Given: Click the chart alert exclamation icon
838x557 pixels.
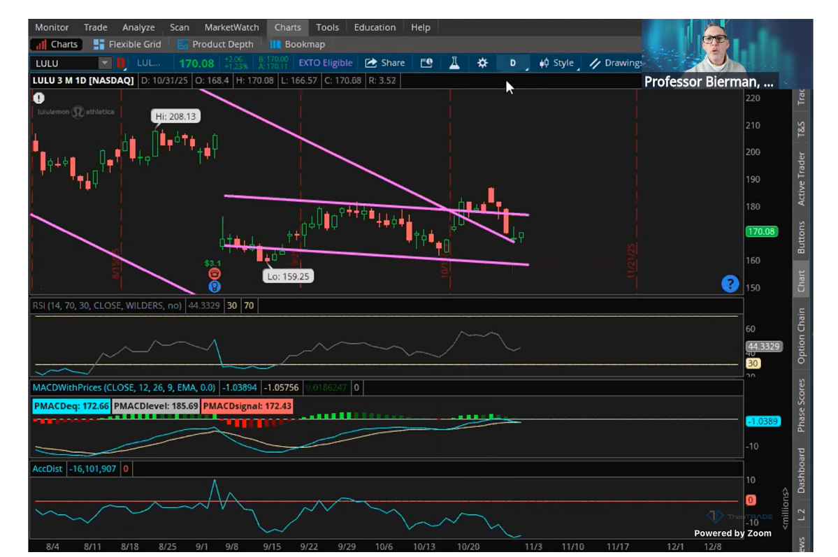Looking at the screenshot, I should point(40,99).
